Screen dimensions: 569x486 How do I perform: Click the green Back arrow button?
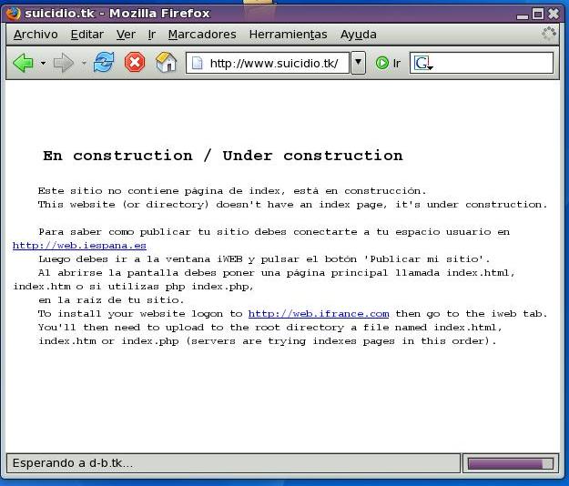(23, 63)
